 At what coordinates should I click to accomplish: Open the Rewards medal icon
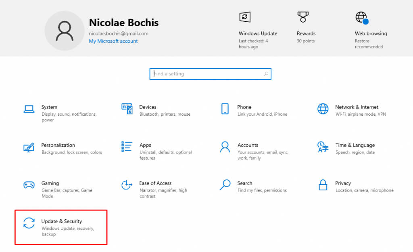click(302, 17)
